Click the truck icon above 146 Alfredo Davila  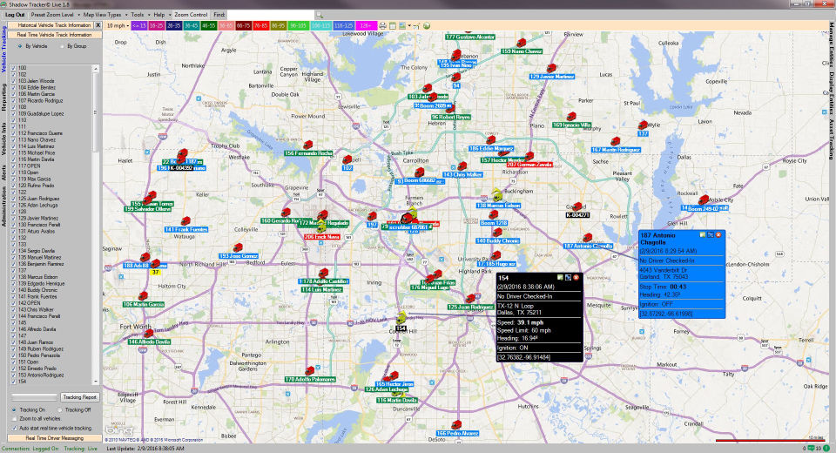coord(149,334)
